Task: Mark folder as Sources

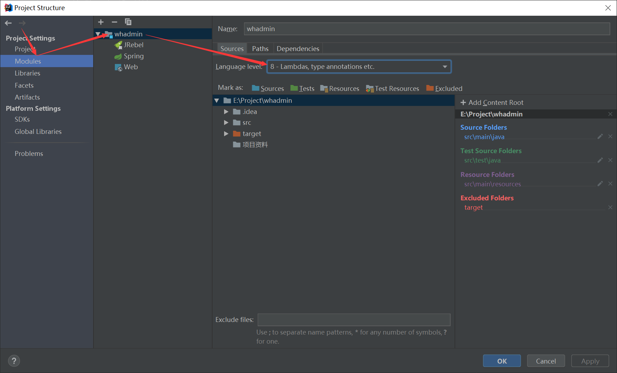Action: (x=272, y=88)
